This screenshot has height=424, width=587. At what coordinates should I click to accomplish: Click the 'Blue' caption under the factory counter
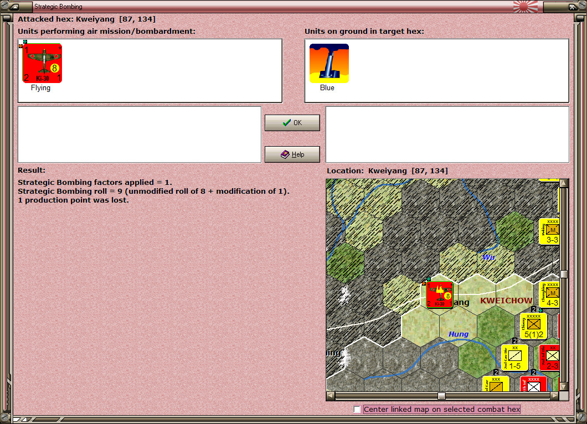coord(327,88)
